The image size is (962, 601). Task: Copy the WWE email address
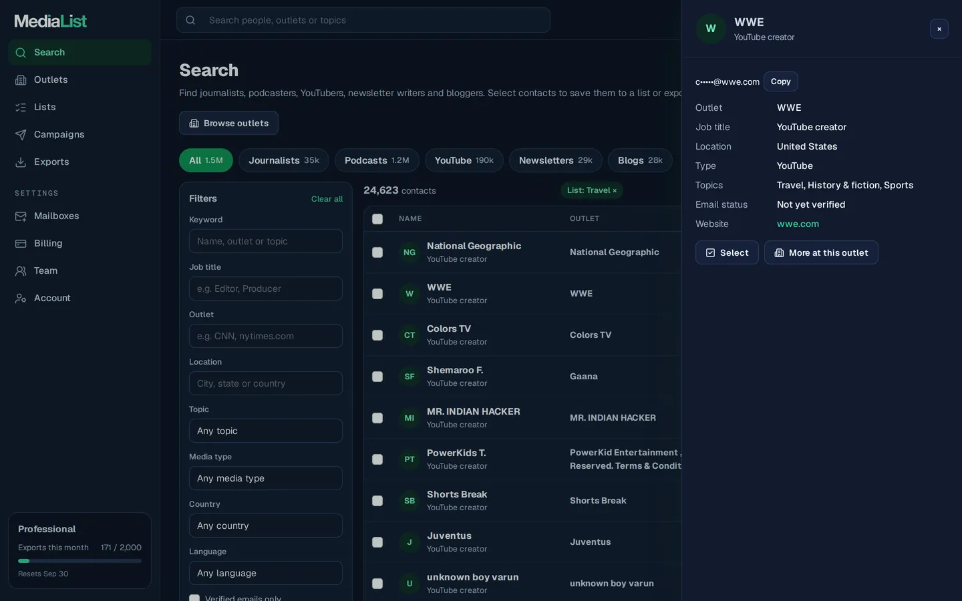pyautogui.click(x=780, y=81)
